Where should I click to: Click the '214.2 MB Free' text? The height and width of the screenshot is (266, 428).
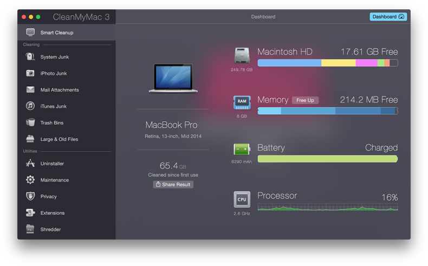coord(369,100)
